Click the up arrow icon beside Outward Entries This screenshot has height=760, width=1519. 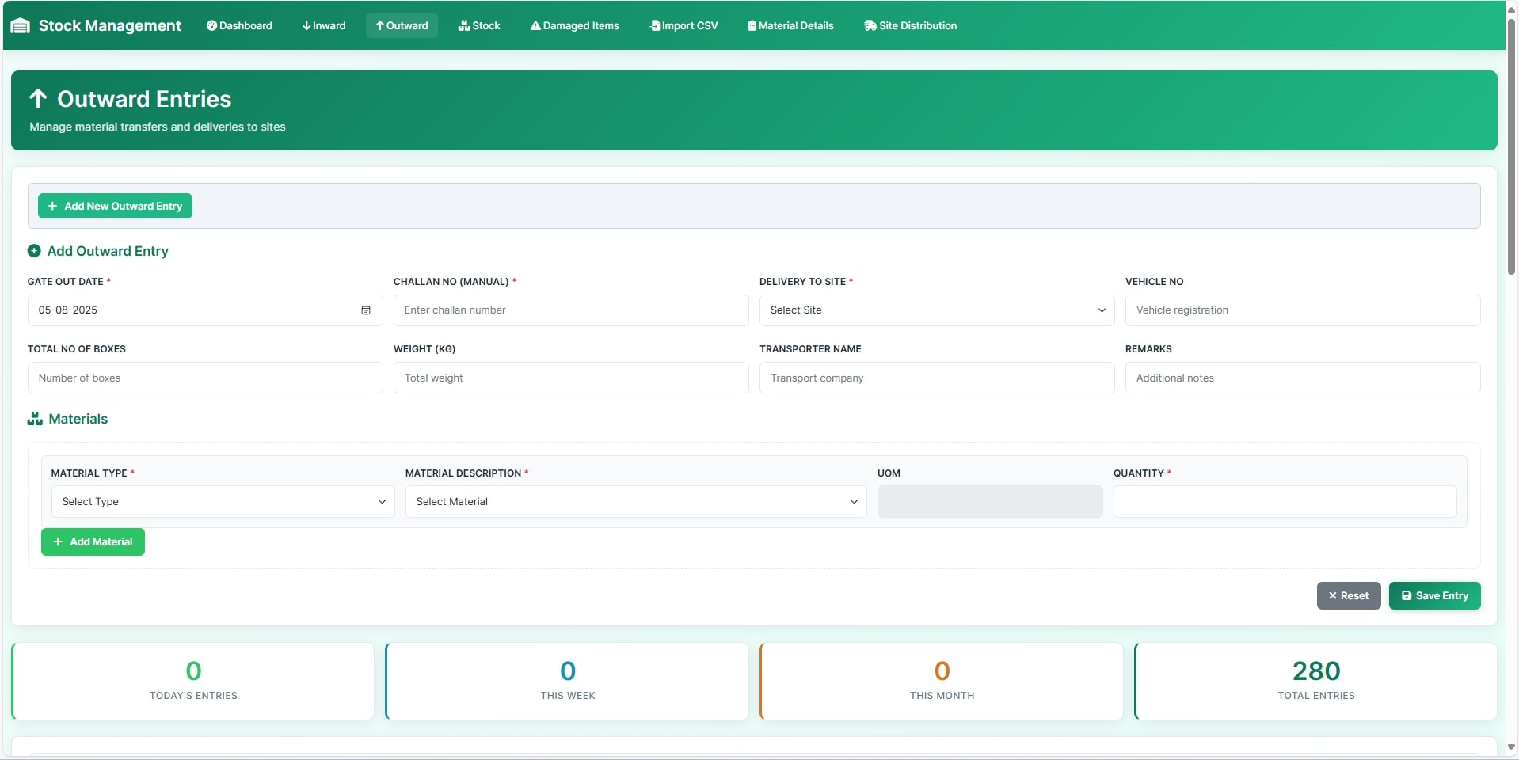point(38,99)
